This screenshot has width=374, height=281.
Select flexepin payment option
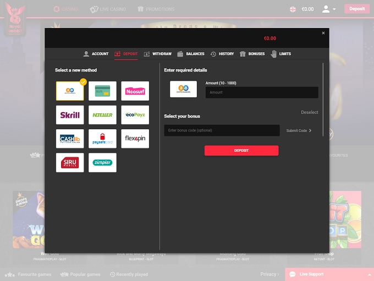point(135,139)
